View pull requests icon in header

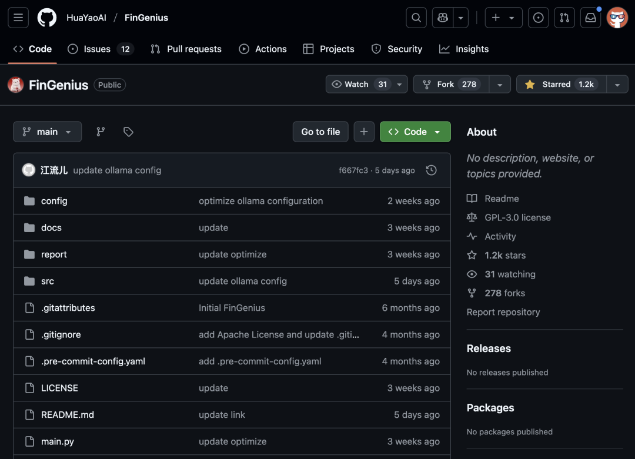coord(564,18)
